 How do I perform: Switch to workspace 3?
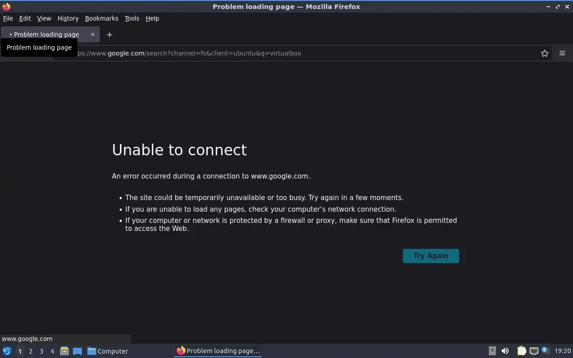coord(41,351)
